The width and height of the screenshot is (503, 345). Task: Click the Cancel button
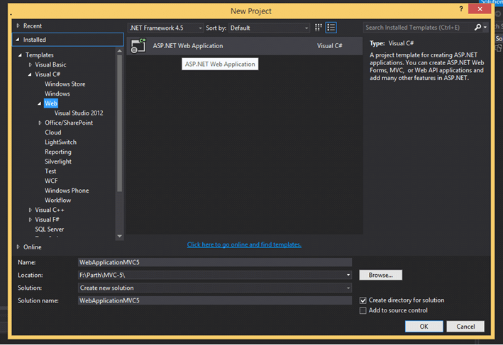(x=465, y=326)
